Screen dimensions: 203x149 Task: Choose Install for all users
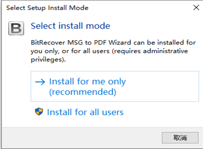(79, 112)
